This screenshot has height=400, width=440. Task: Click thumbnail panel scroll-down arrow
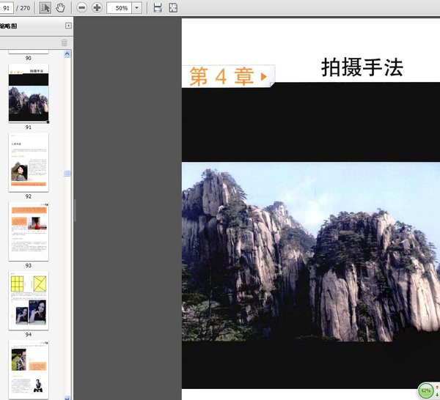point(67,396)
